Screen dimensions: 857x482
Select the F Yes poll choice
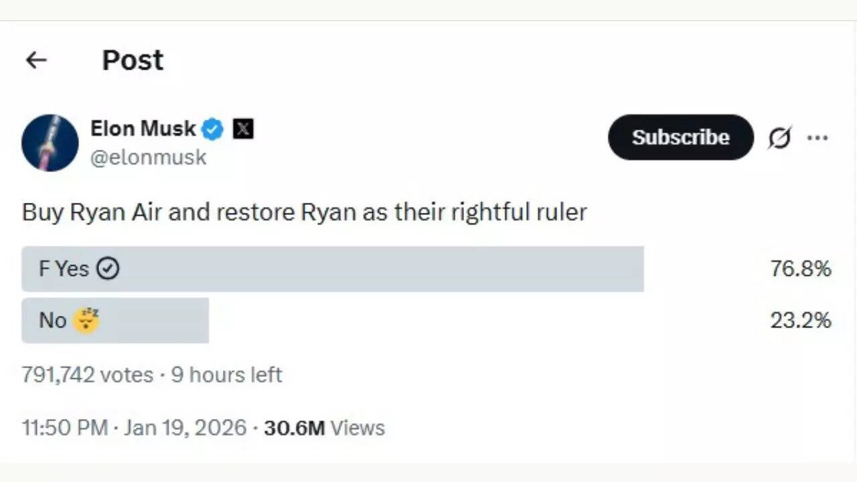point(333,268)
